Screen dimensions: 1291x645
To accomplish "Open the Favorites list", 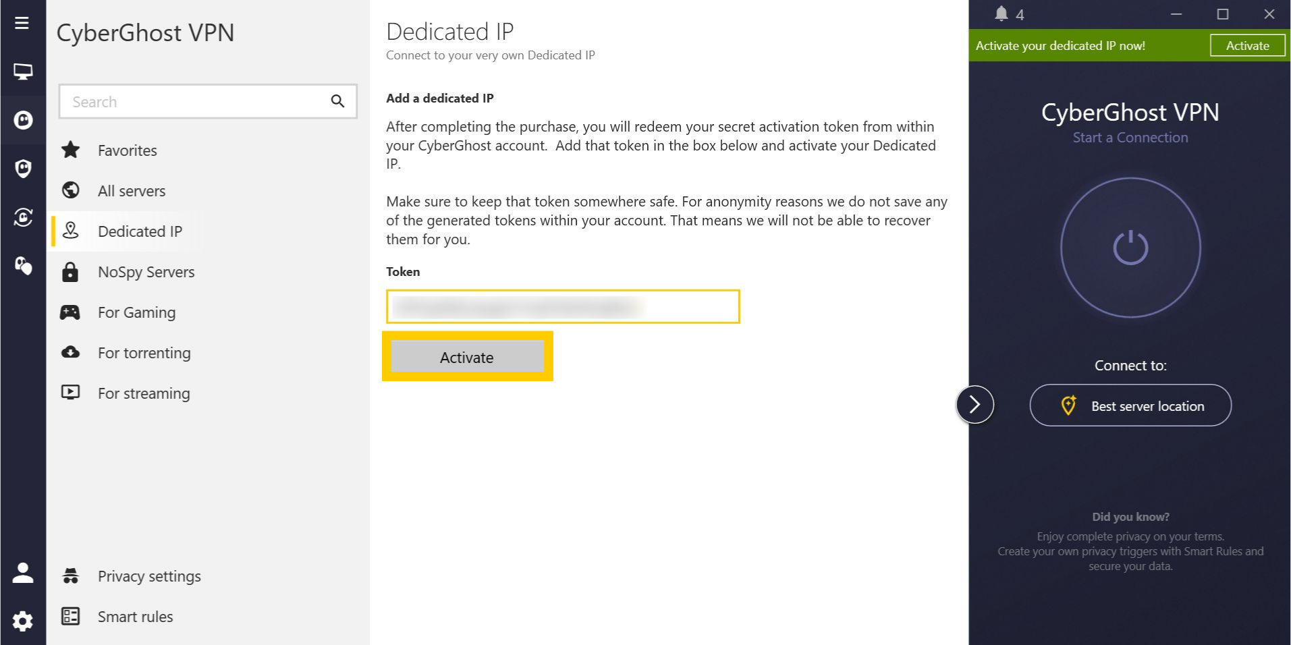I will (127, 150).
